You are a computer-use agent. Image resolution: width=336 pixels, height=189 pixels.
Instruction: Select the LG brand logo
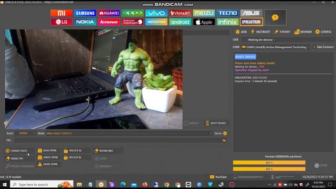(x=61, y=22)
